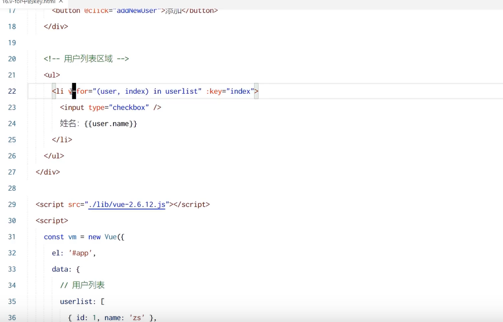Screen dimensions: 503x322
Task: Click the opening <li bracket on line 22
Action: click(x=54, y=91)
